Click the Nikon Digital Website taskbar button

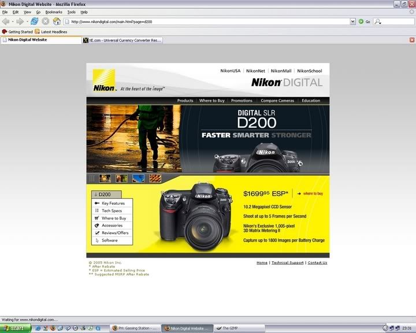pos(188,328)
